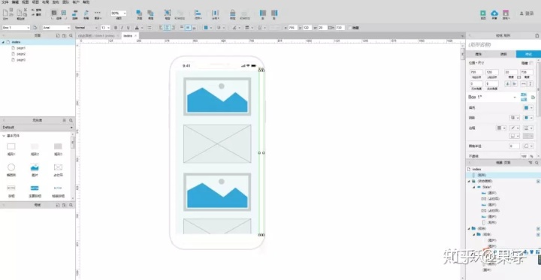This screenshot has width=541, height=280.
Task: Toggle view of 动态面板 row in Outline
Action: pos(538,181)
